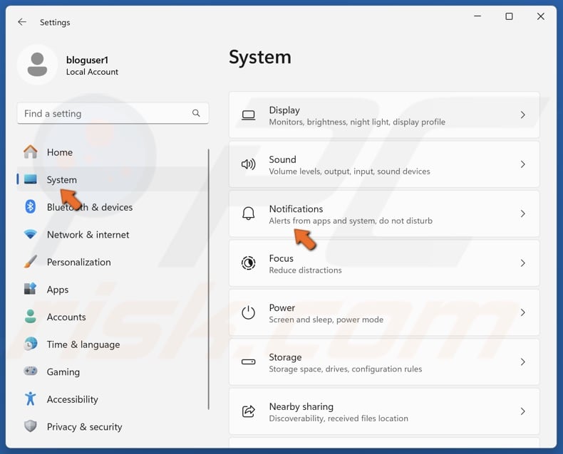Click the Personalization paintbrush icon
Screen dimensions: 563x454
point(31,262)
